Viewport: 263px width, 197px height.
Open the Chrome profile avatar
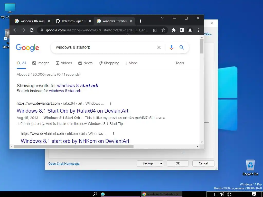pyautogui.click(x=190, y=30)
